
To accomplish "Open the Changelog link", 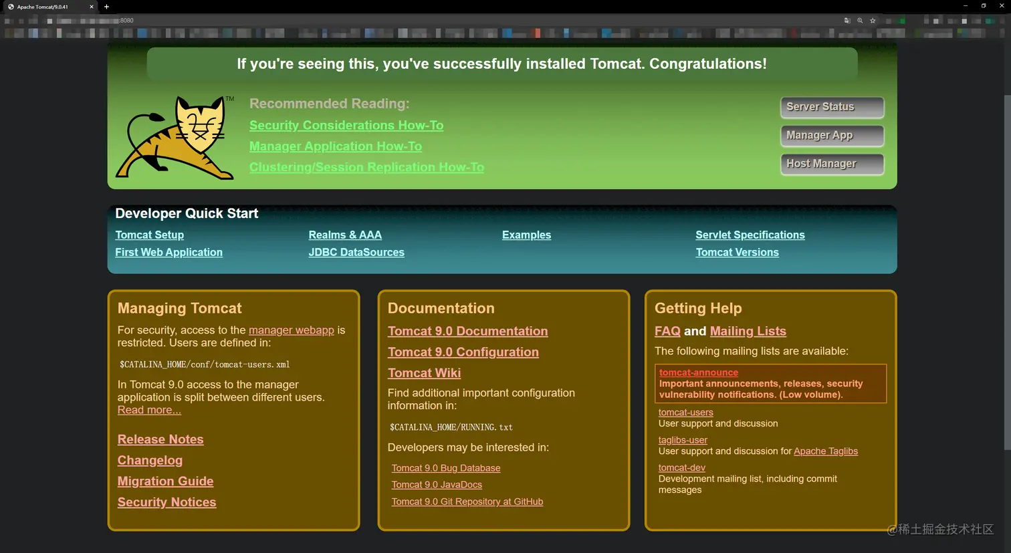I will 150,461.
